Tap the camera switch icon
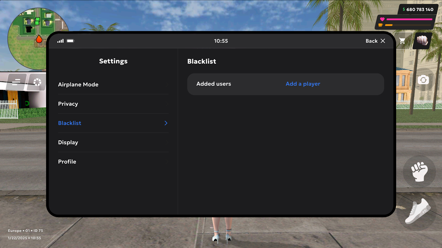This screenshot has height=248, width=442. pyautogui.click(x=423, y=80)
